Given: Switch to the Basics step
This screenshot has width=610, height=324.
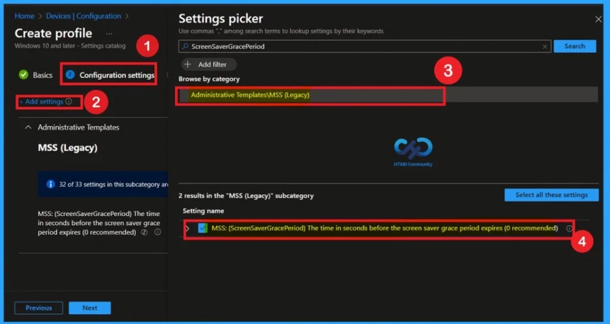Looking at the screenshot, I should click(x=35, y=75).
